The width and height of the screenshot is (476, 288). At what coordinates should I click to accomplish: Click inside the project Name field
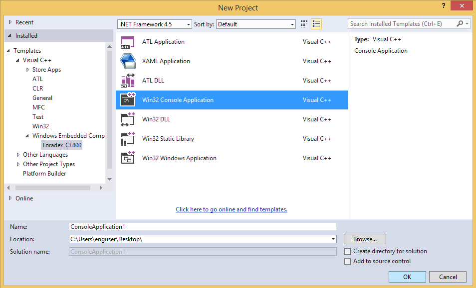click(200, 226)
